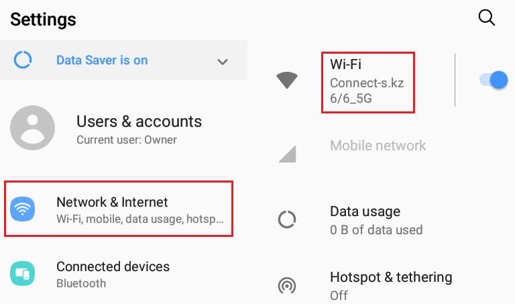The image size is (515, 304).
Task: Click the Hotspot & tethering broadcast icon
Action: pos(287,285)
